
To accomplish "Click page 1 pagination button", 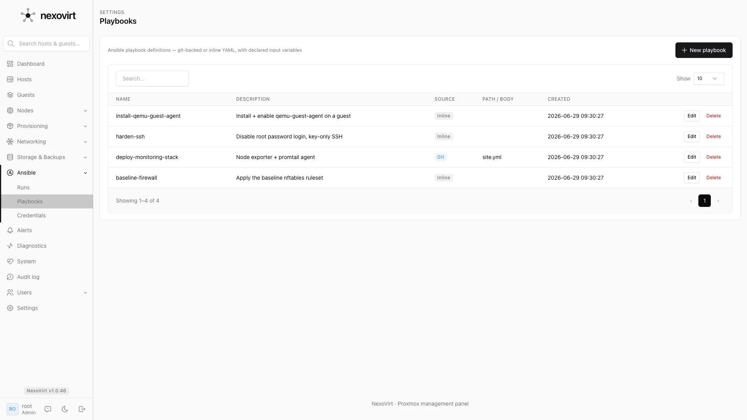I will [x=705, y=201].
